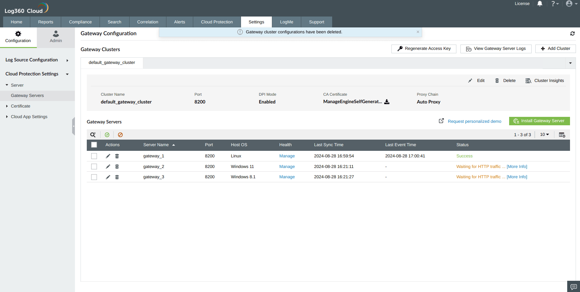Select the orange disable icon above the server list
This screenshot has width=580, height=292.
120,135
